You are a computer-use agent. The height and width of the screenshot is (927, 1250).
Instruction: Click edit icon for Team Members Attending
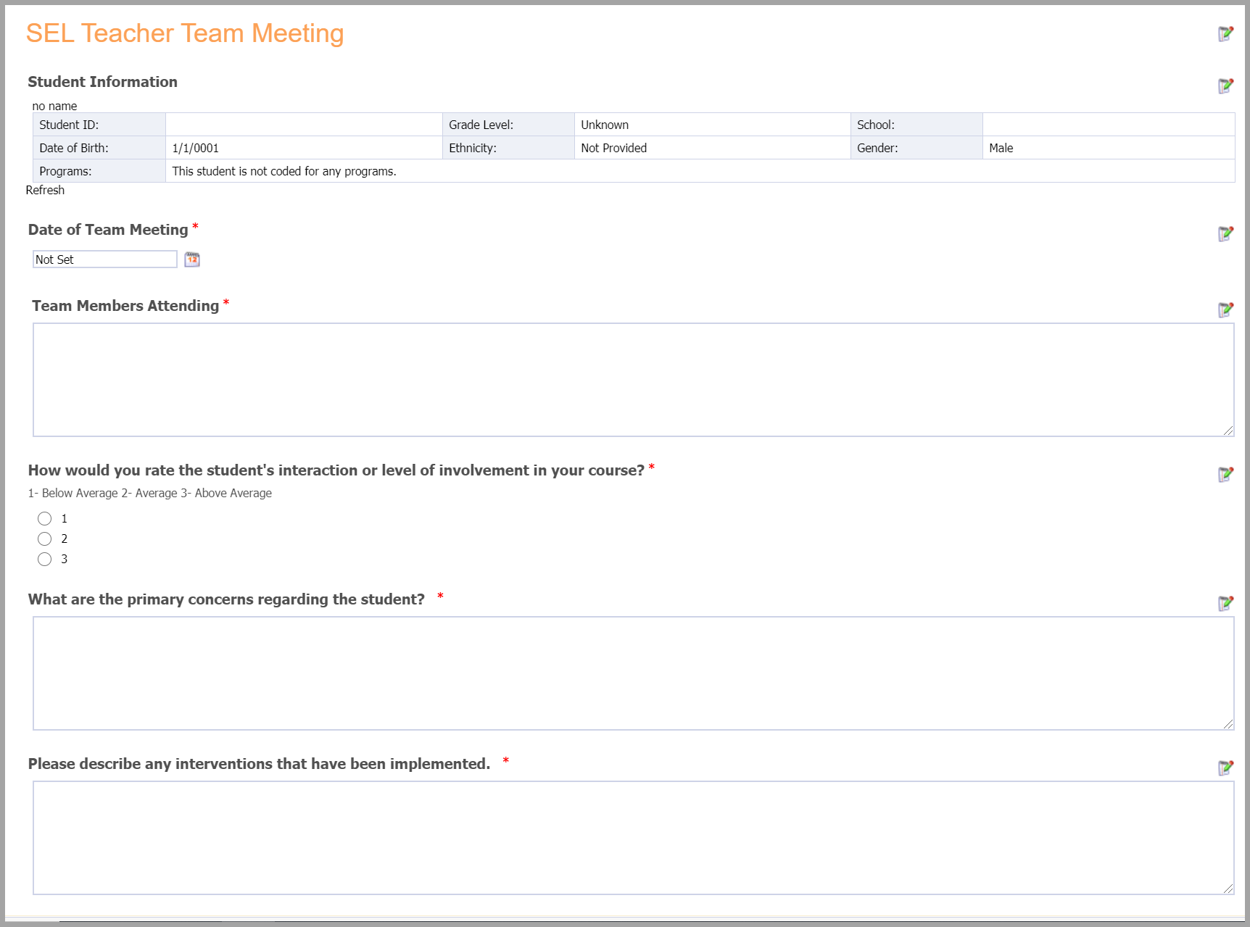1225,309
